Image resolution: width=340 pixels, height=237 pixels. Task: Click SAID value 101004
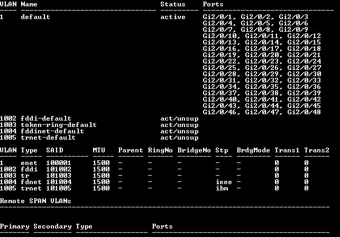[x=59, y=182]
